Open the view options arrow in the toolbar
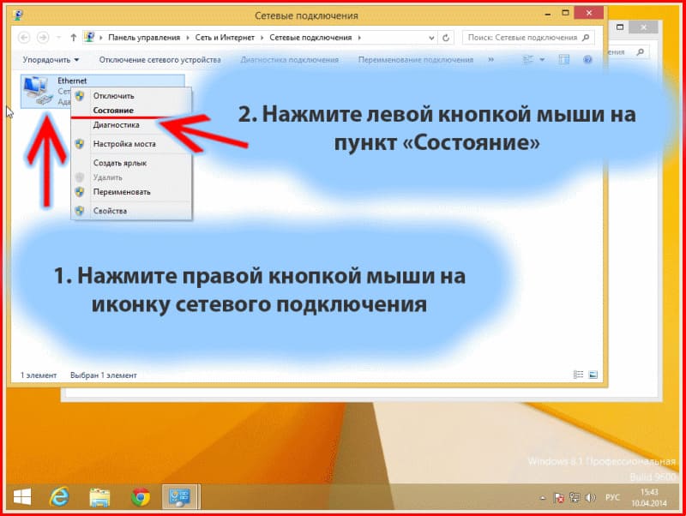686x516 pixels. click(542, 59)
